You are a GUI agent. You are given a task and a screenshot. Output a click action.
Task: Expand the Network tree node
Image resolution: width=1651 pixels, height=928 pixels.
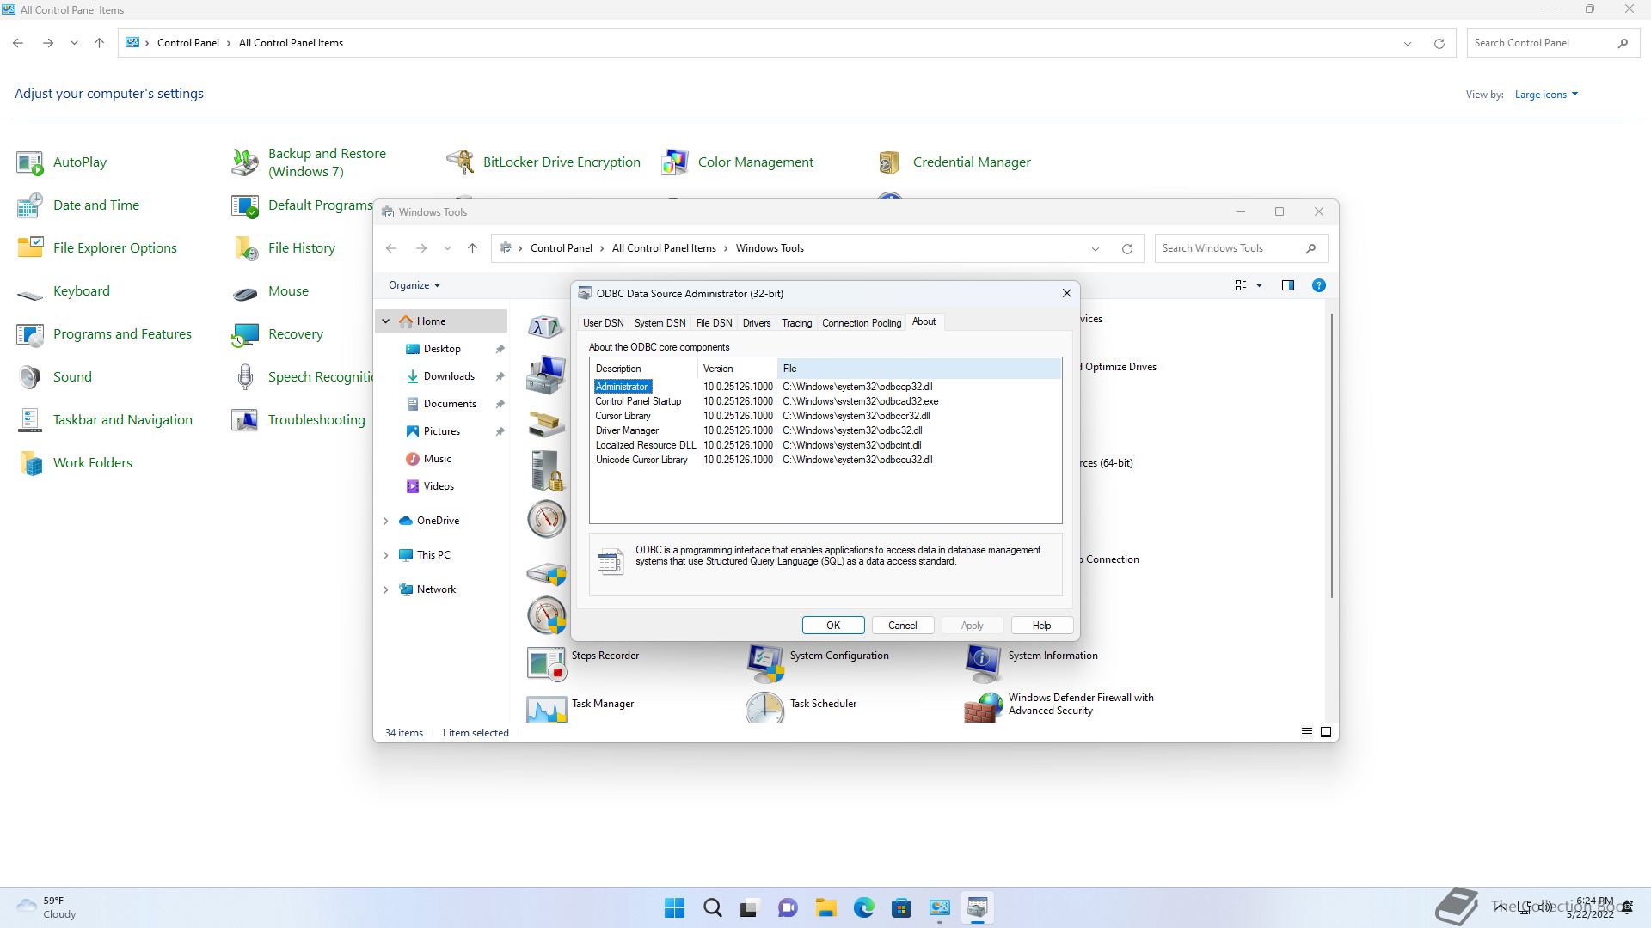point(386,589)
